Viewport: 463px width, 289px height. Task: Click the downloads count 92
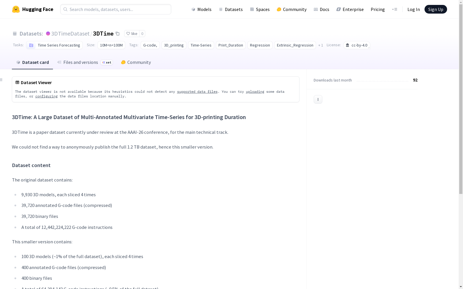pos(415,80)
